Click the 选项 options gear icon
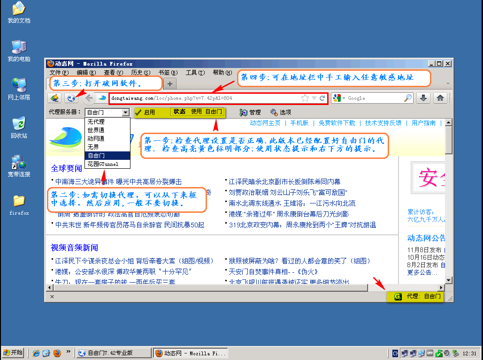The image size is (483, 360). point(274,112)
